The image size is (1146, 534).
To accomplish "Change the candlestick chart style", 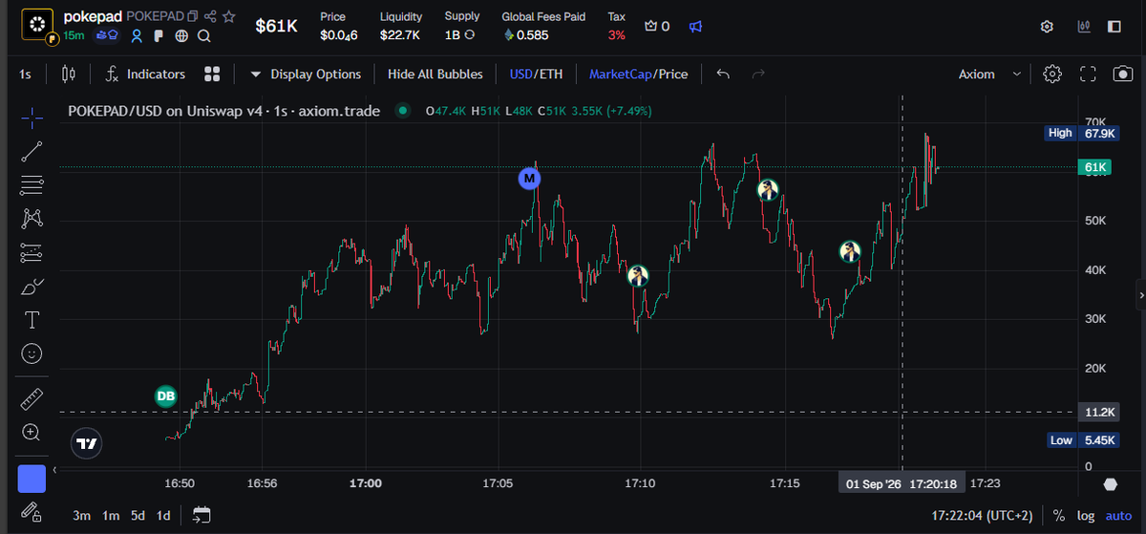I will click(68, 74).
